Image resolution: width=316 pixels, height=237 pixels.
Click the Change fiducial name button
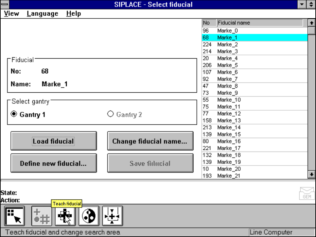pos(150,141)
